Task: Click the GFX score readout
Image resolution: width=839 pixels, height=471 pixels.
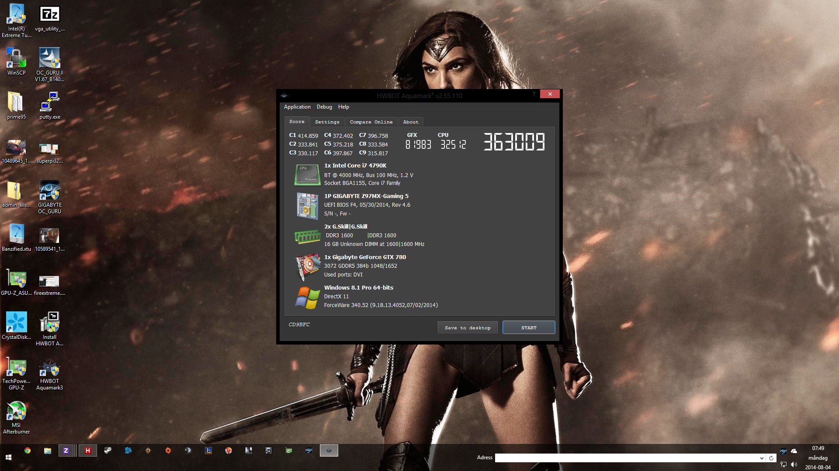Action: click(x=418, y=144)
